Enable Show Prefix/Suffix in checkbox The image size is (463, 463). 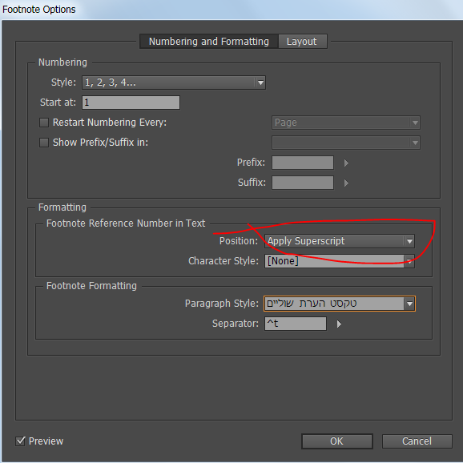[44, 143]
